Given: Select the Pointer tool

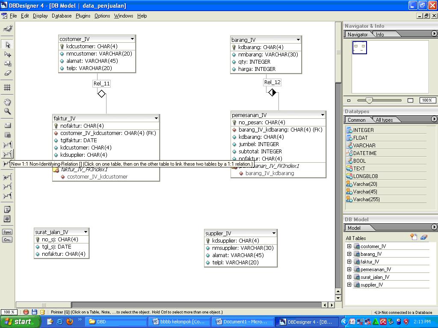Looking at the screenshot, I should click(8, 44).
